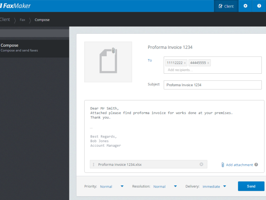Remove the Proforma Invoice 1234.xlsx attachment
266x200 pixels.
[202, 165]
